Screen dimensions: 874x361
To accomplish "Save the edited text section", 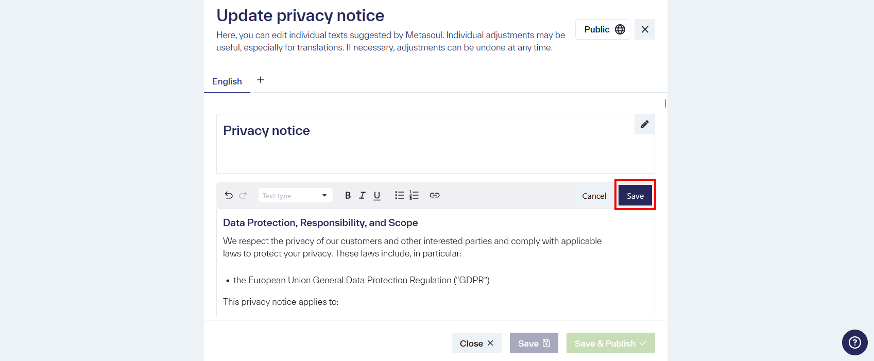I will (635, 196).
